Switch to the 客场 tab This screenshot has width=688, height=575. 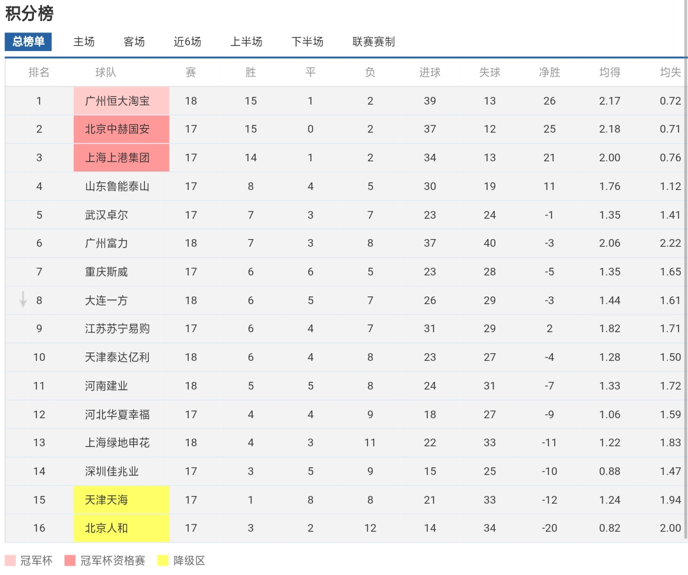[x=135, y=41]
